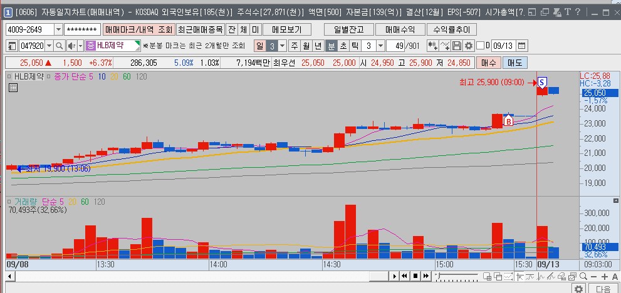Click 매매마크/내역 조회 button
The image size is (621, 293).
tap(138, 29)
